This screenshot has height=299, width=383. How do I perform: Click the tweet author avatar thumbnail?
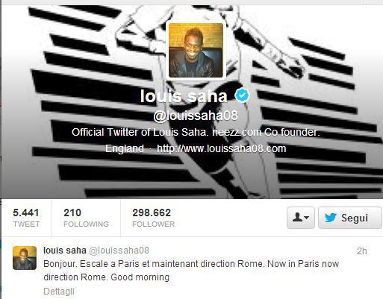pyautogui.click(x=25, y=258)
